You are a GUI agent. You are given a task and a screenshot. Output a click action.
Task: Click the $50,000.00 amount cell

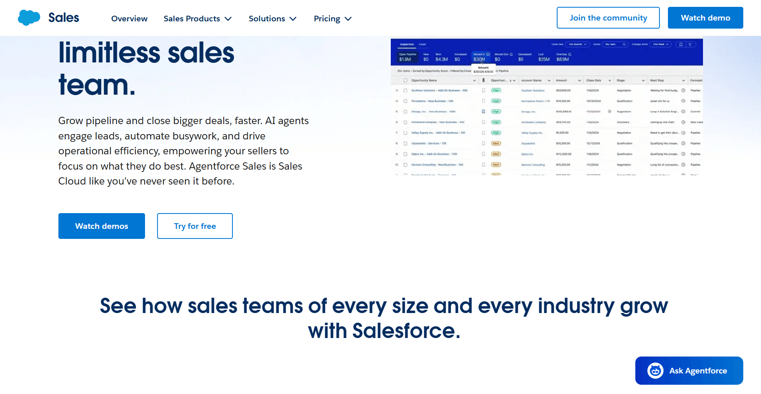[x=563, y=91]
